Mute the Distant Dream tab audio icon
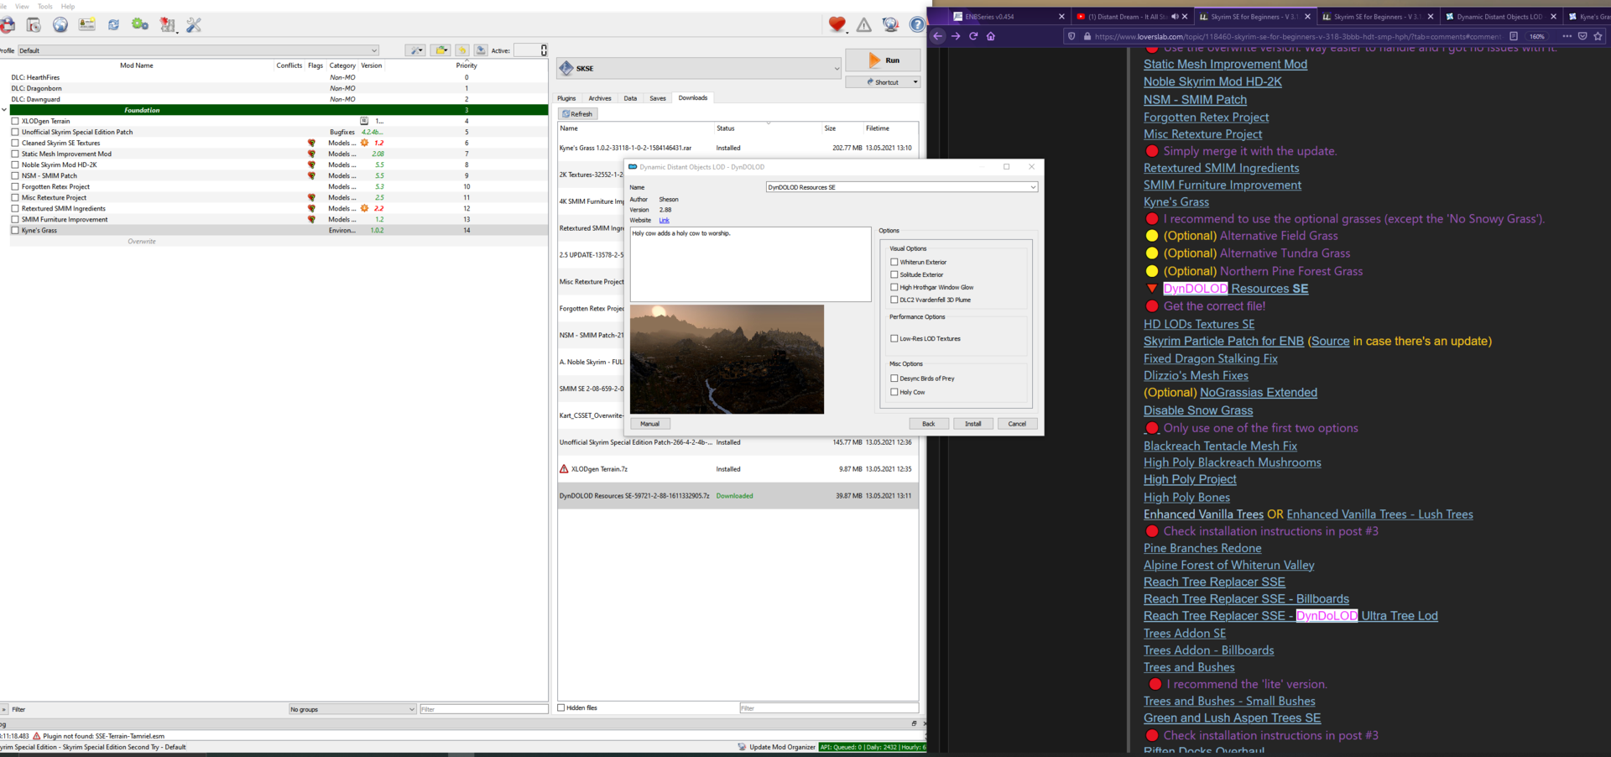The height and width of the screenshot is (757, 1611). pyautogui.click(x=1174, y=16)
